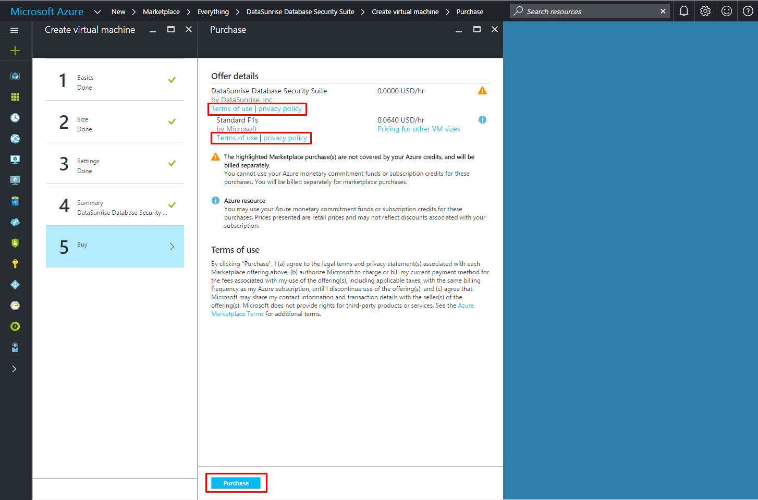Open Terms of use under DataSunrise, Inc
This screenshot has width=758, height=500.
point(232,108)
